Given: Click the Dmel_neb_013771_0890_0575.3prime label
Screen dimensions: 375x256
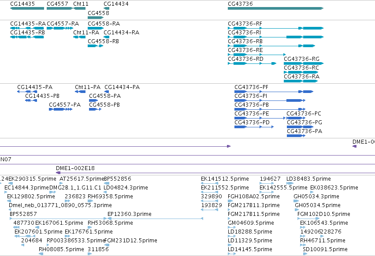Looking at the screenshot, I should point(60,205).
